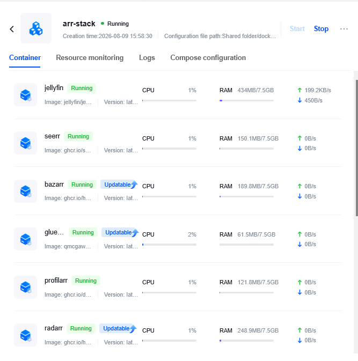Switch to the Container tab
The height and width of the screenshot is (361, 358).
click(25, 57)
